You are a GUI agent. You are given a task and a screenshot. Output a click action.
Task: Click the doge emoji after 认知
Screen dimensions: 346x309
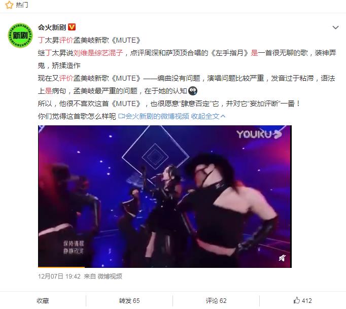click(193, 91)
